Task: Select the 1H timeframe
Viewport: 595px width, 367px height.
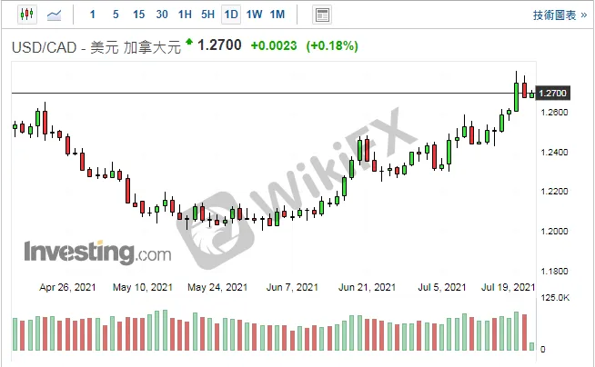Action: 186,15
